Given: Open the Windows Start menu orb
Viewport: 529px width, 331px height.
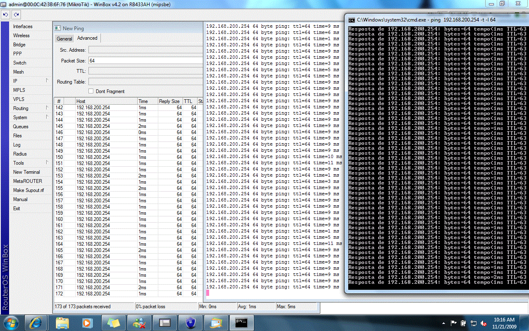Looking at the screenshot, I should [11, 322].
